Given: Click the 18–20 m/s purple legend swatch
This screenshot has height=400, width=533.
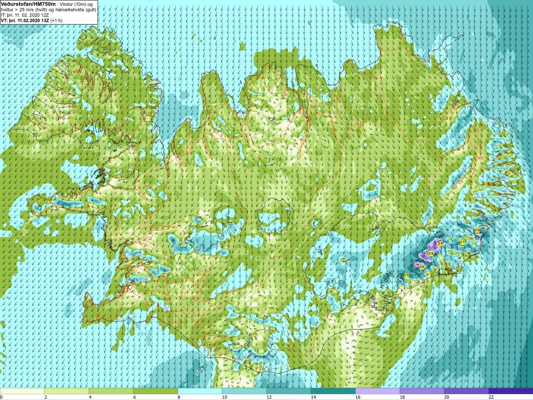Looking at the screenshot, I should pos(422,391).
